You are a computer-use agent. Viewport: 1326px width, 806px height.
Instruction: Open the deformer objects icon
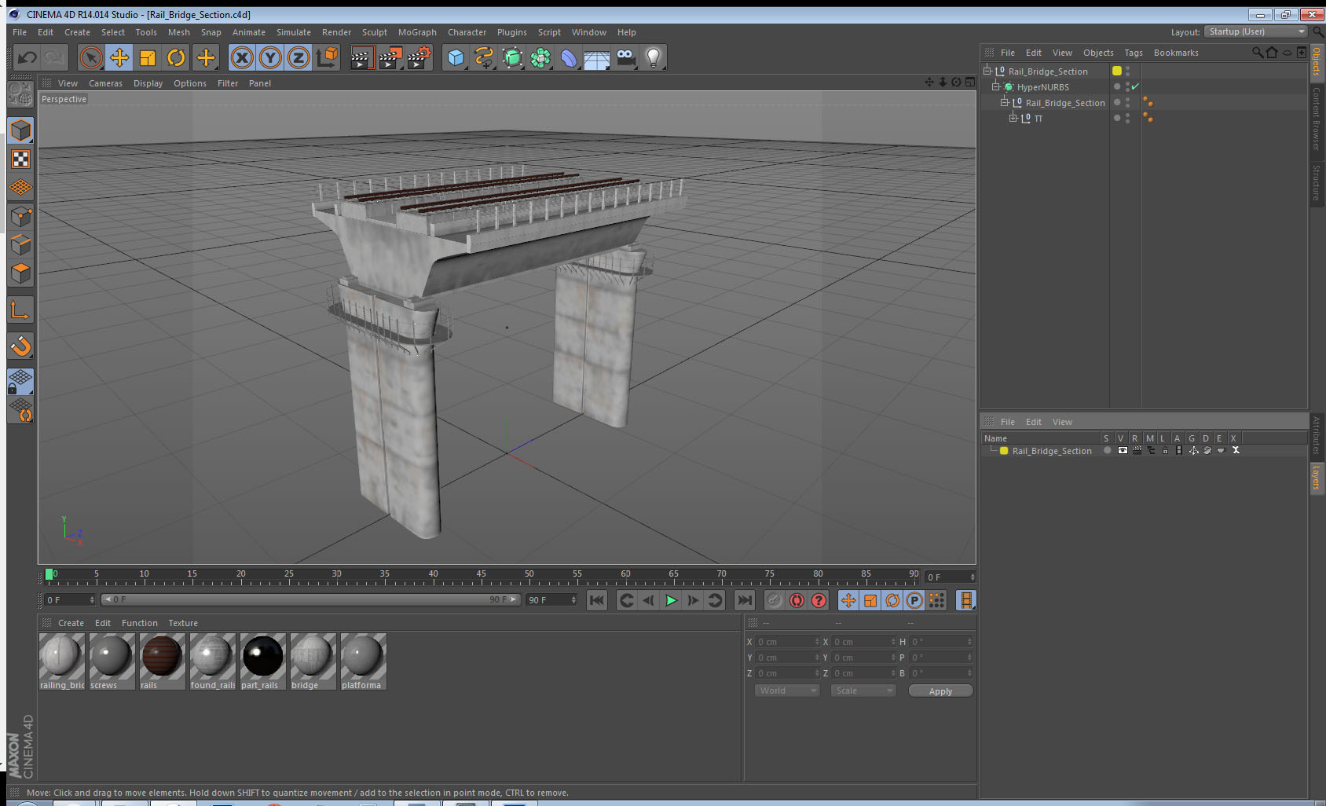[x=569, y=57]
